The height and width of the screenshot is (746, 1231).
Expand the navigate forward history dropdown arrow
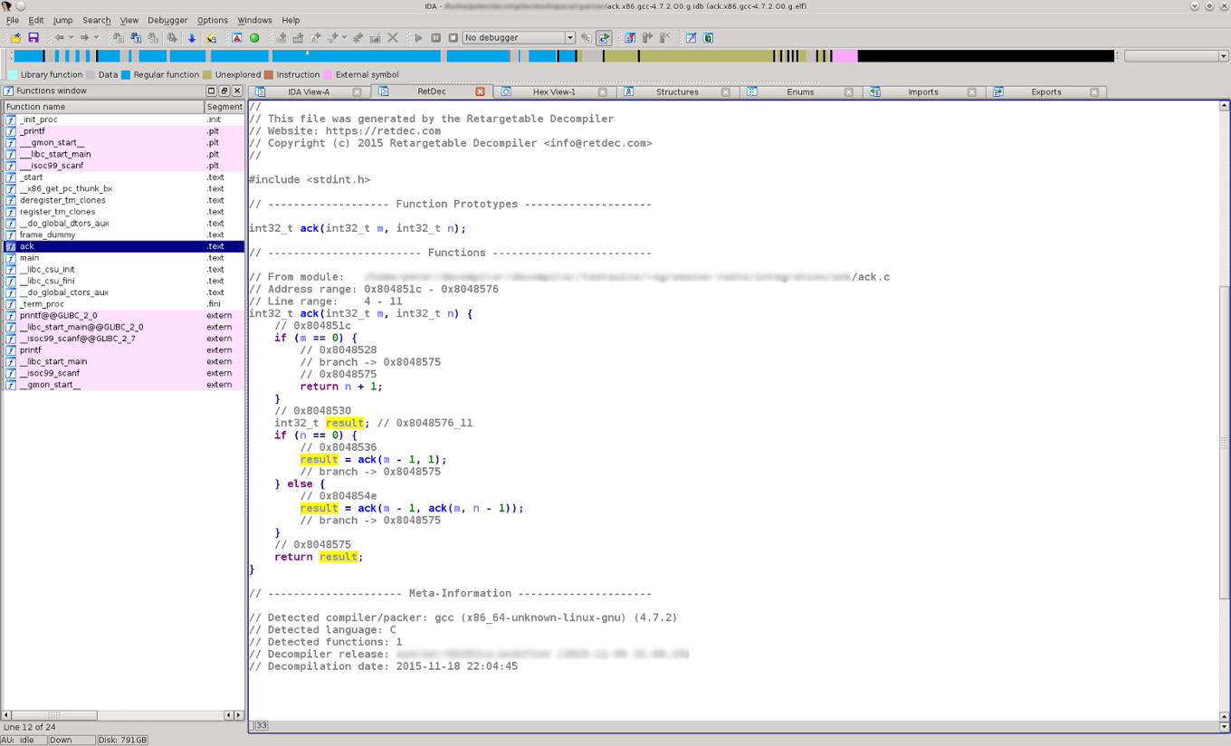click(95, 37)
